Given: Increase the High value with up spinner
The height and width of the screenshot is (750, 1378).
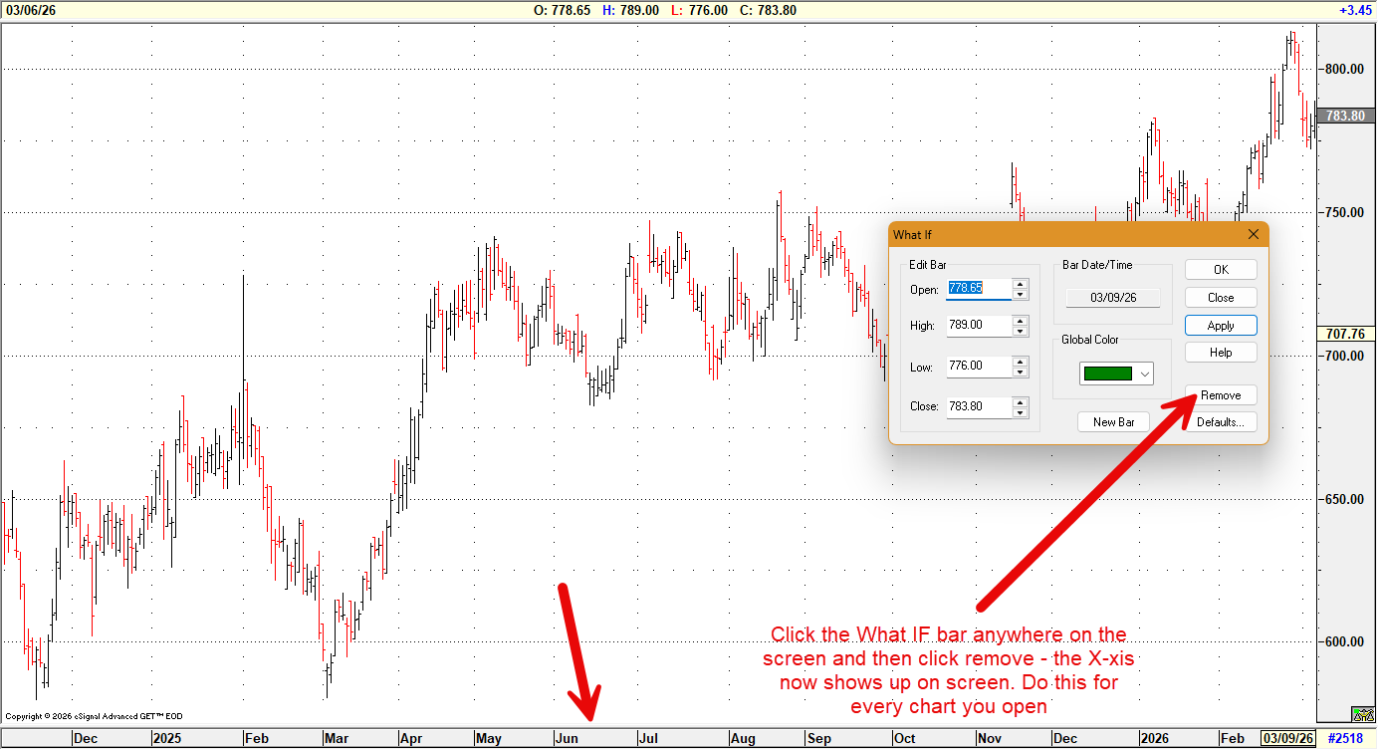Looking at the screenshot, I should pos(1020,321).
